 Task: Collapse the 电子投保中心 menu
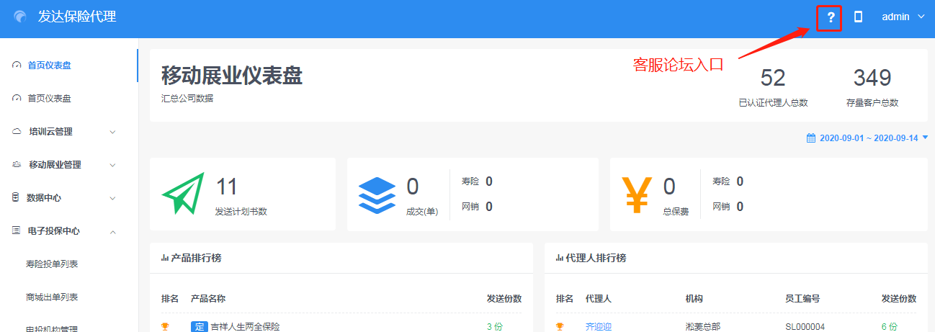point(65,231)
